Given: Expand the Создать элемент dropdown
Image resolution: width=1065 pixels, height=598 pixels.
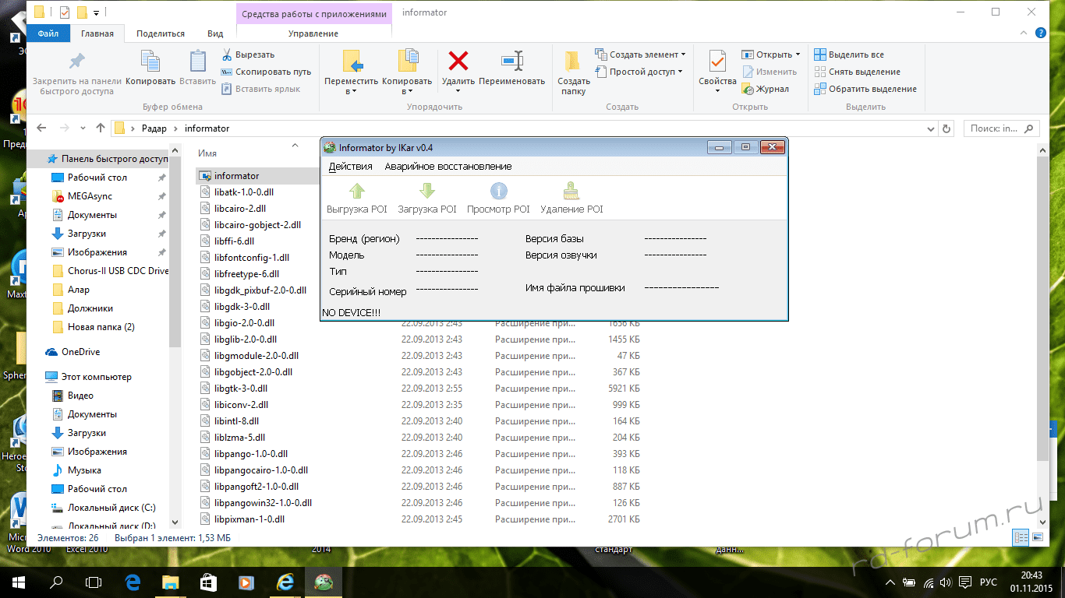Looking at the screenshot, I should coord(683,55).
